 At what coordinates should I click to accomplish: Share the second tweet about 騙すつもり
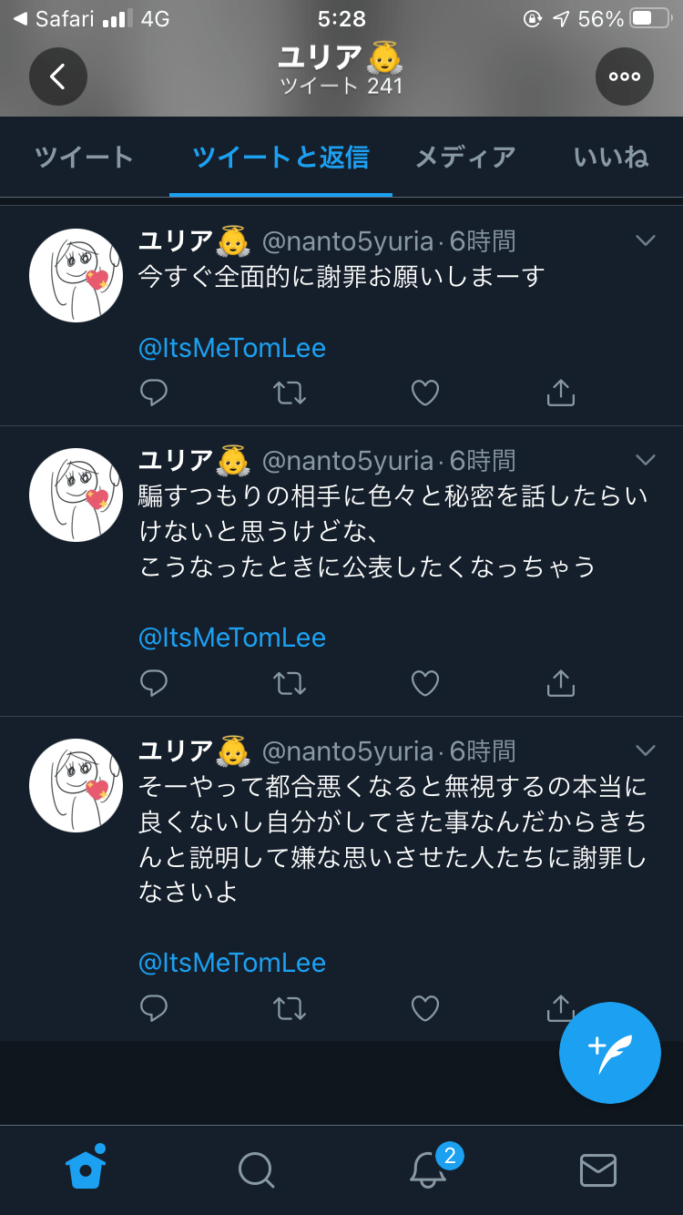(560, 682)
